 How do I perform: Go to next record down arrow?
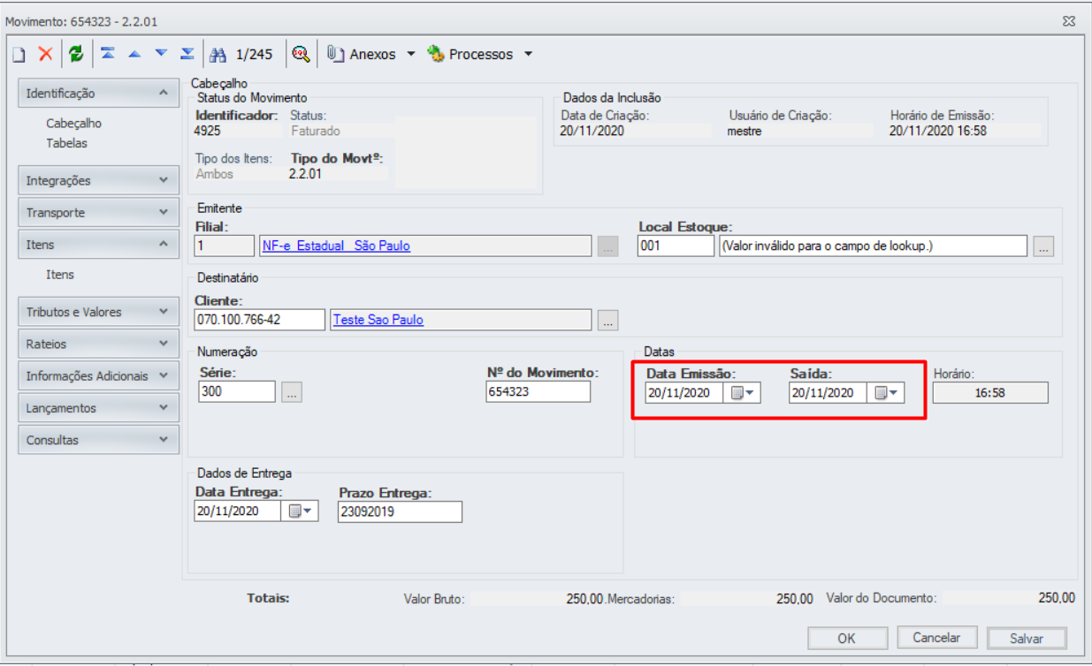point(161,54)
